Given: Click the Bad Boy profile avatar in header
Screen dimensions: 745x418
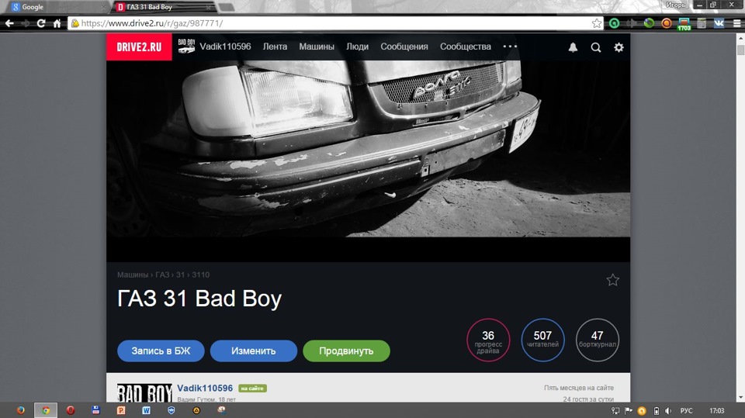Looking at the screenshot, I should (x=186, y=46).
